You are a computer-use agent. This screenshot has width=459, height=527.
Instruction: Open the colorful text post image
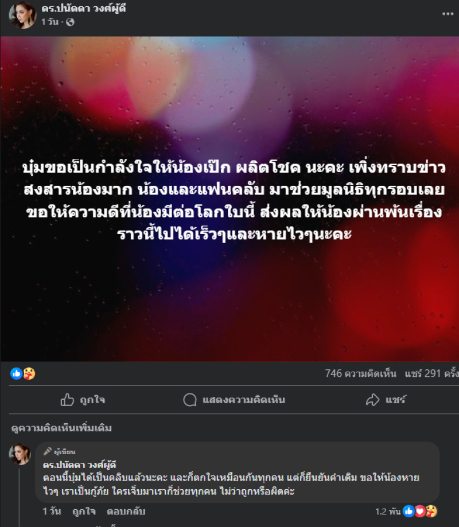tap(229, 199)
